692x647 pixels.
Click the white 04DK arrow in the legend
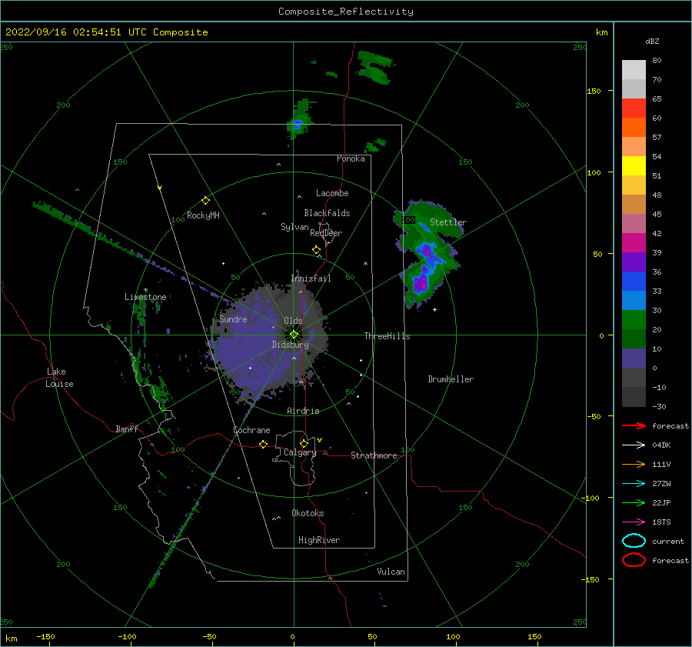(x=634, y=445)
